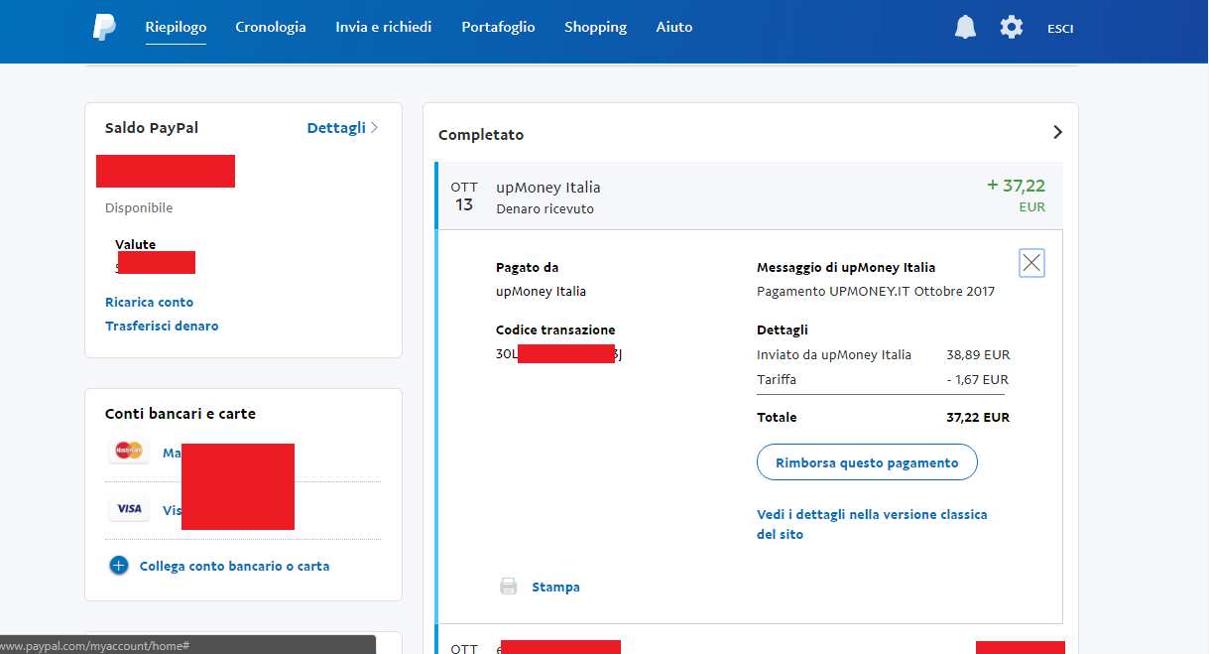Click the Conti bancari e carte heading

[x=181, y=414]
